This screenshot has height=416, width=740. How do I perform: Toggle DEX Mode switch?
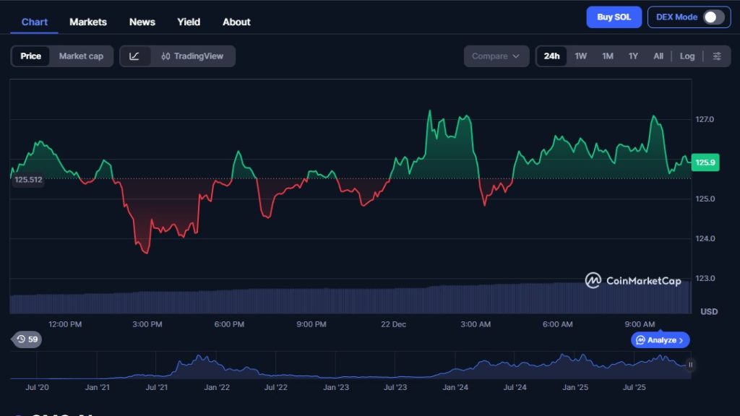(713, 17)
